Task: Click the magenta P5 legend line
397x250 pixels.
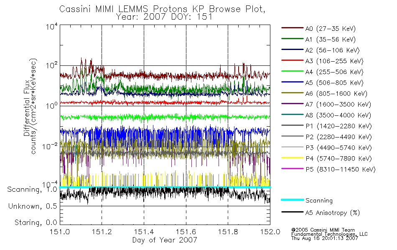Action: (292, 168)
